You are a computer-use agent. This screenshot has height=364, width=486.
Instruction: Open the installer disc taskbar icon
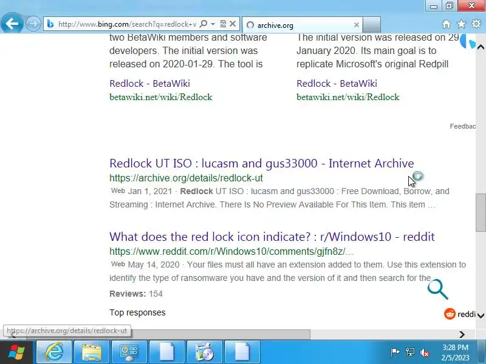tap(204, 352)
